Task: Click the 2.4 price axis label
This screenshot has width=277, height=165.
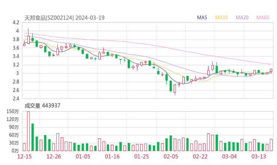Action: click(x=16, y=98)
